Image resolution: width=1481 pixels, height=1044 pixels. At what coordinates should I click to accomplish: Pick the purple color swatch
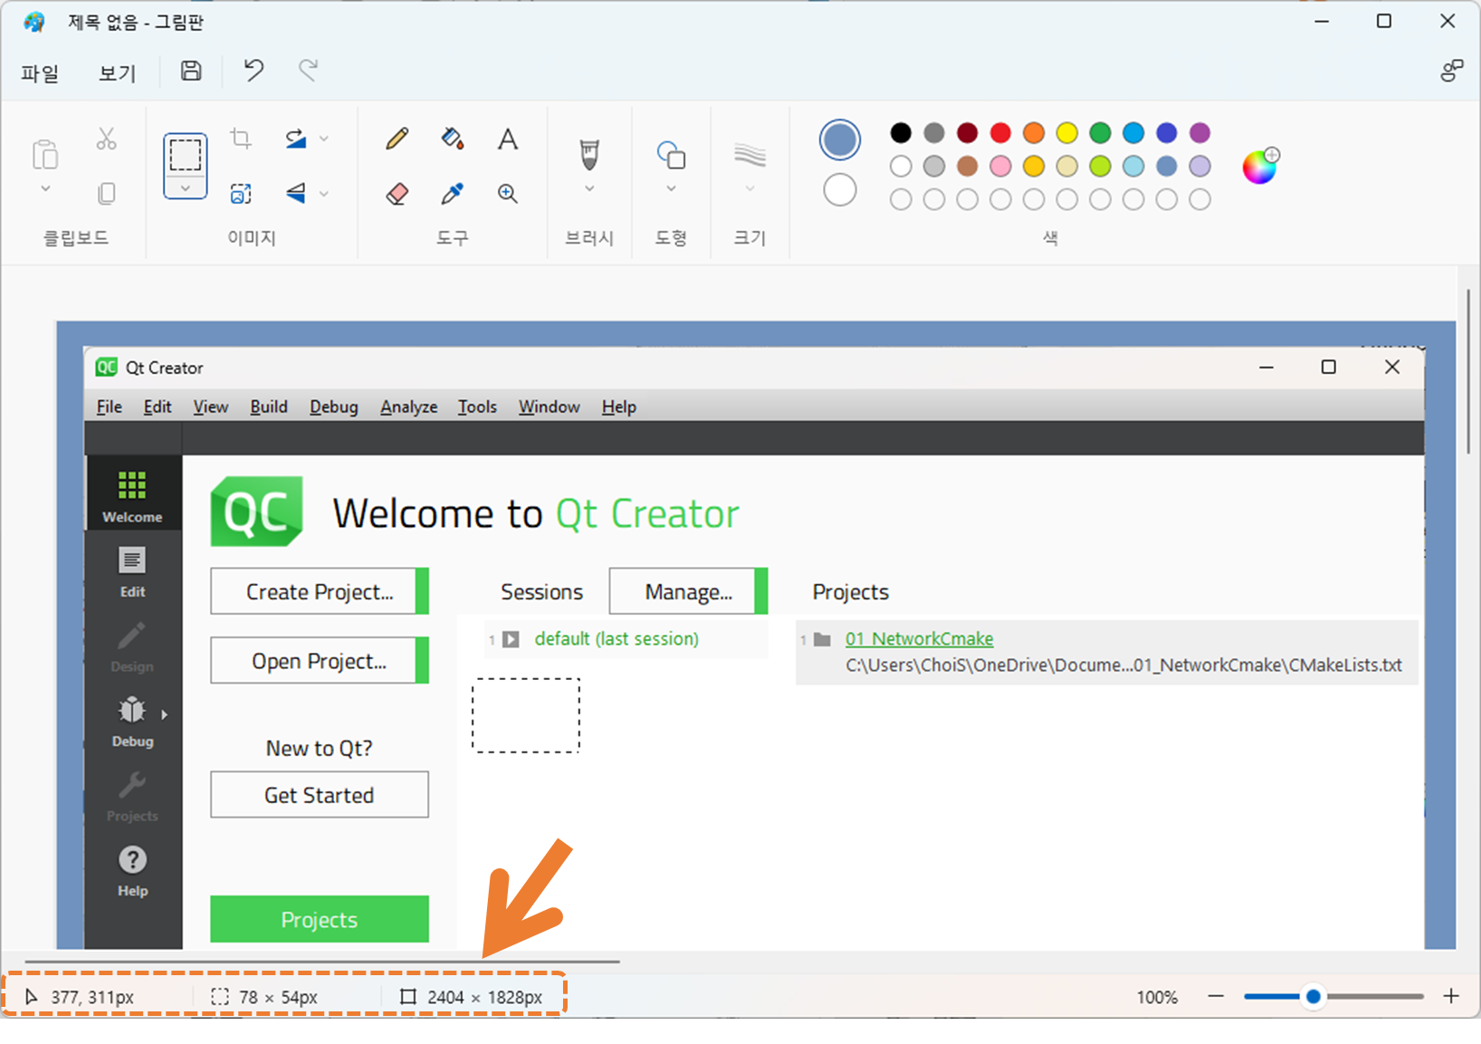click(1199, 133)
